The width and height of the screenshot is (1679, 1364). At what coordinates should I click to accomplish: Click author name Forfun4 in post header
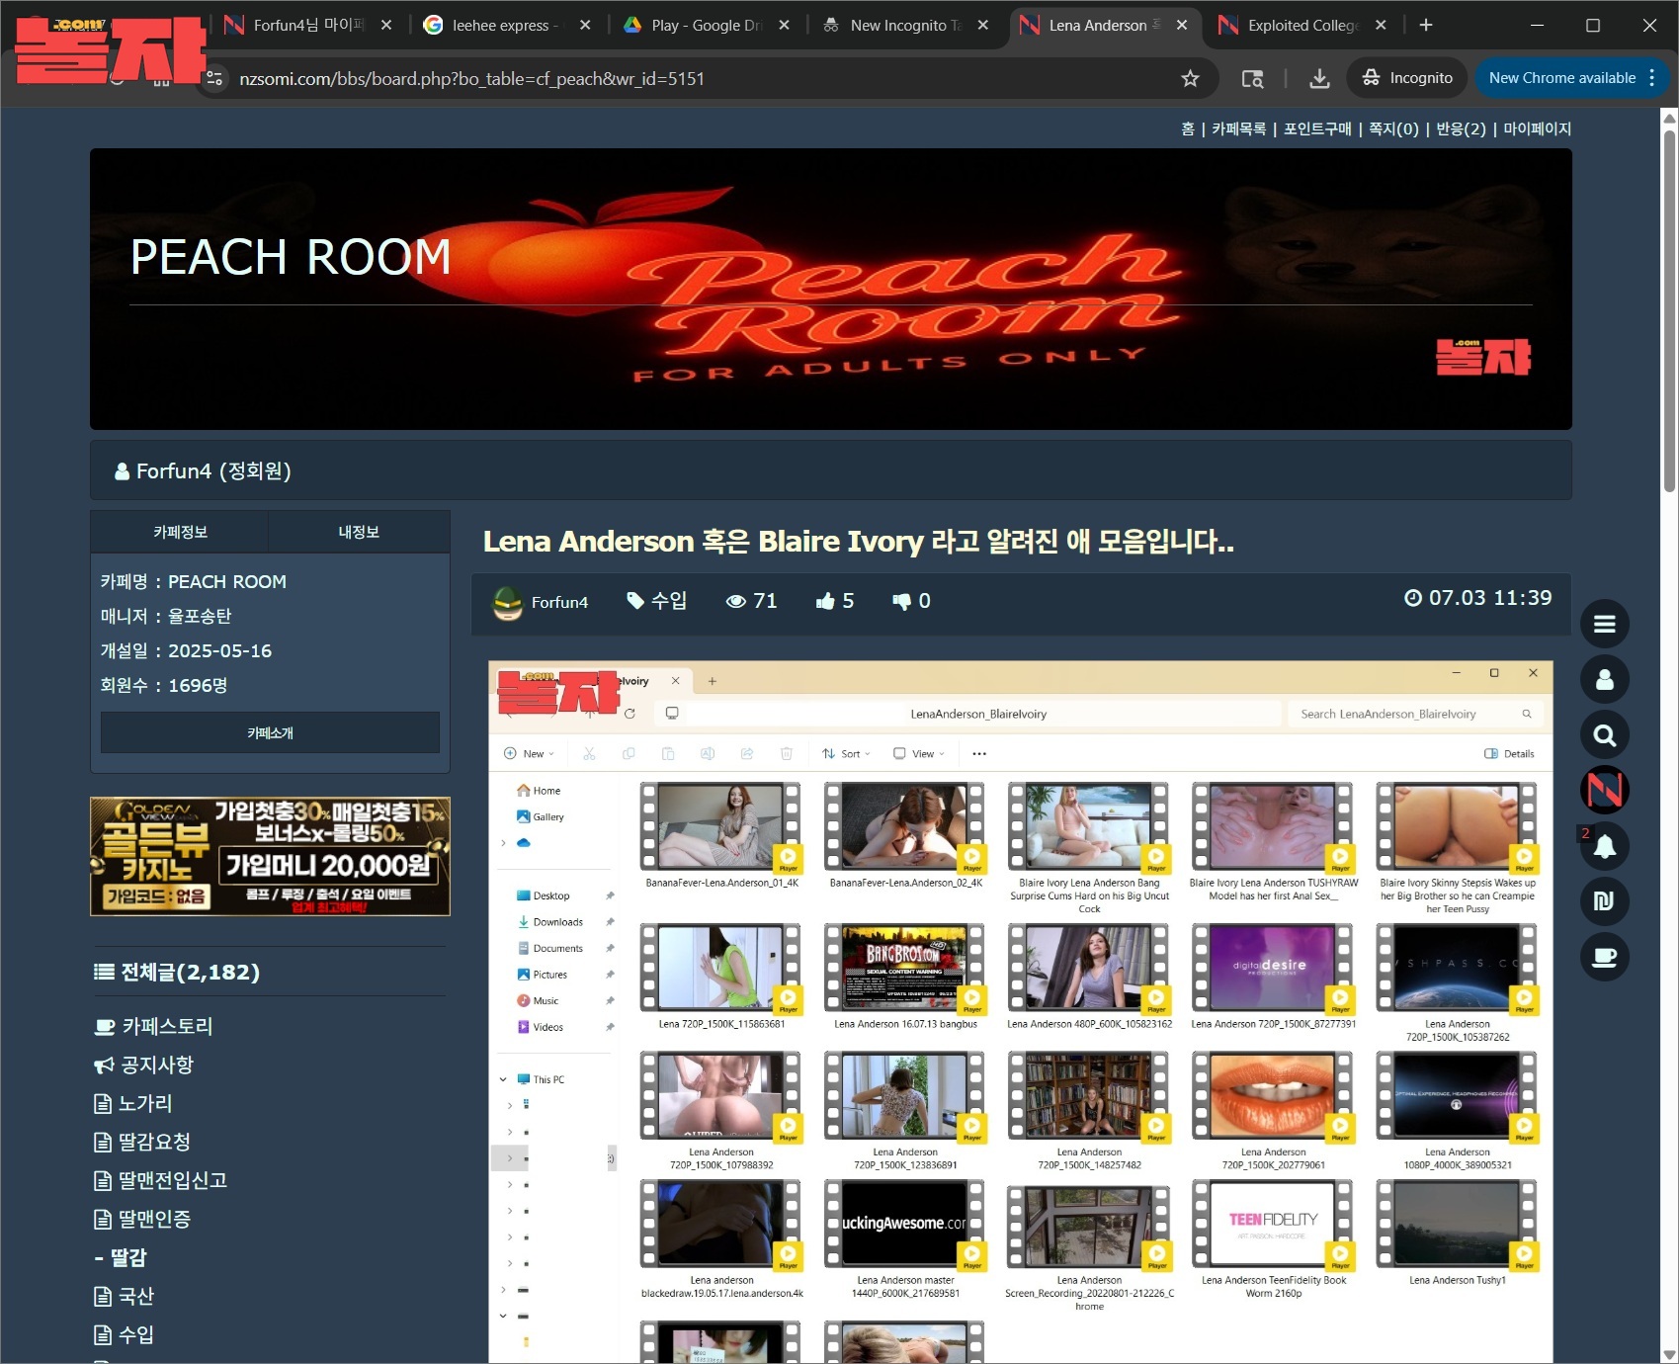coord(559,602)
